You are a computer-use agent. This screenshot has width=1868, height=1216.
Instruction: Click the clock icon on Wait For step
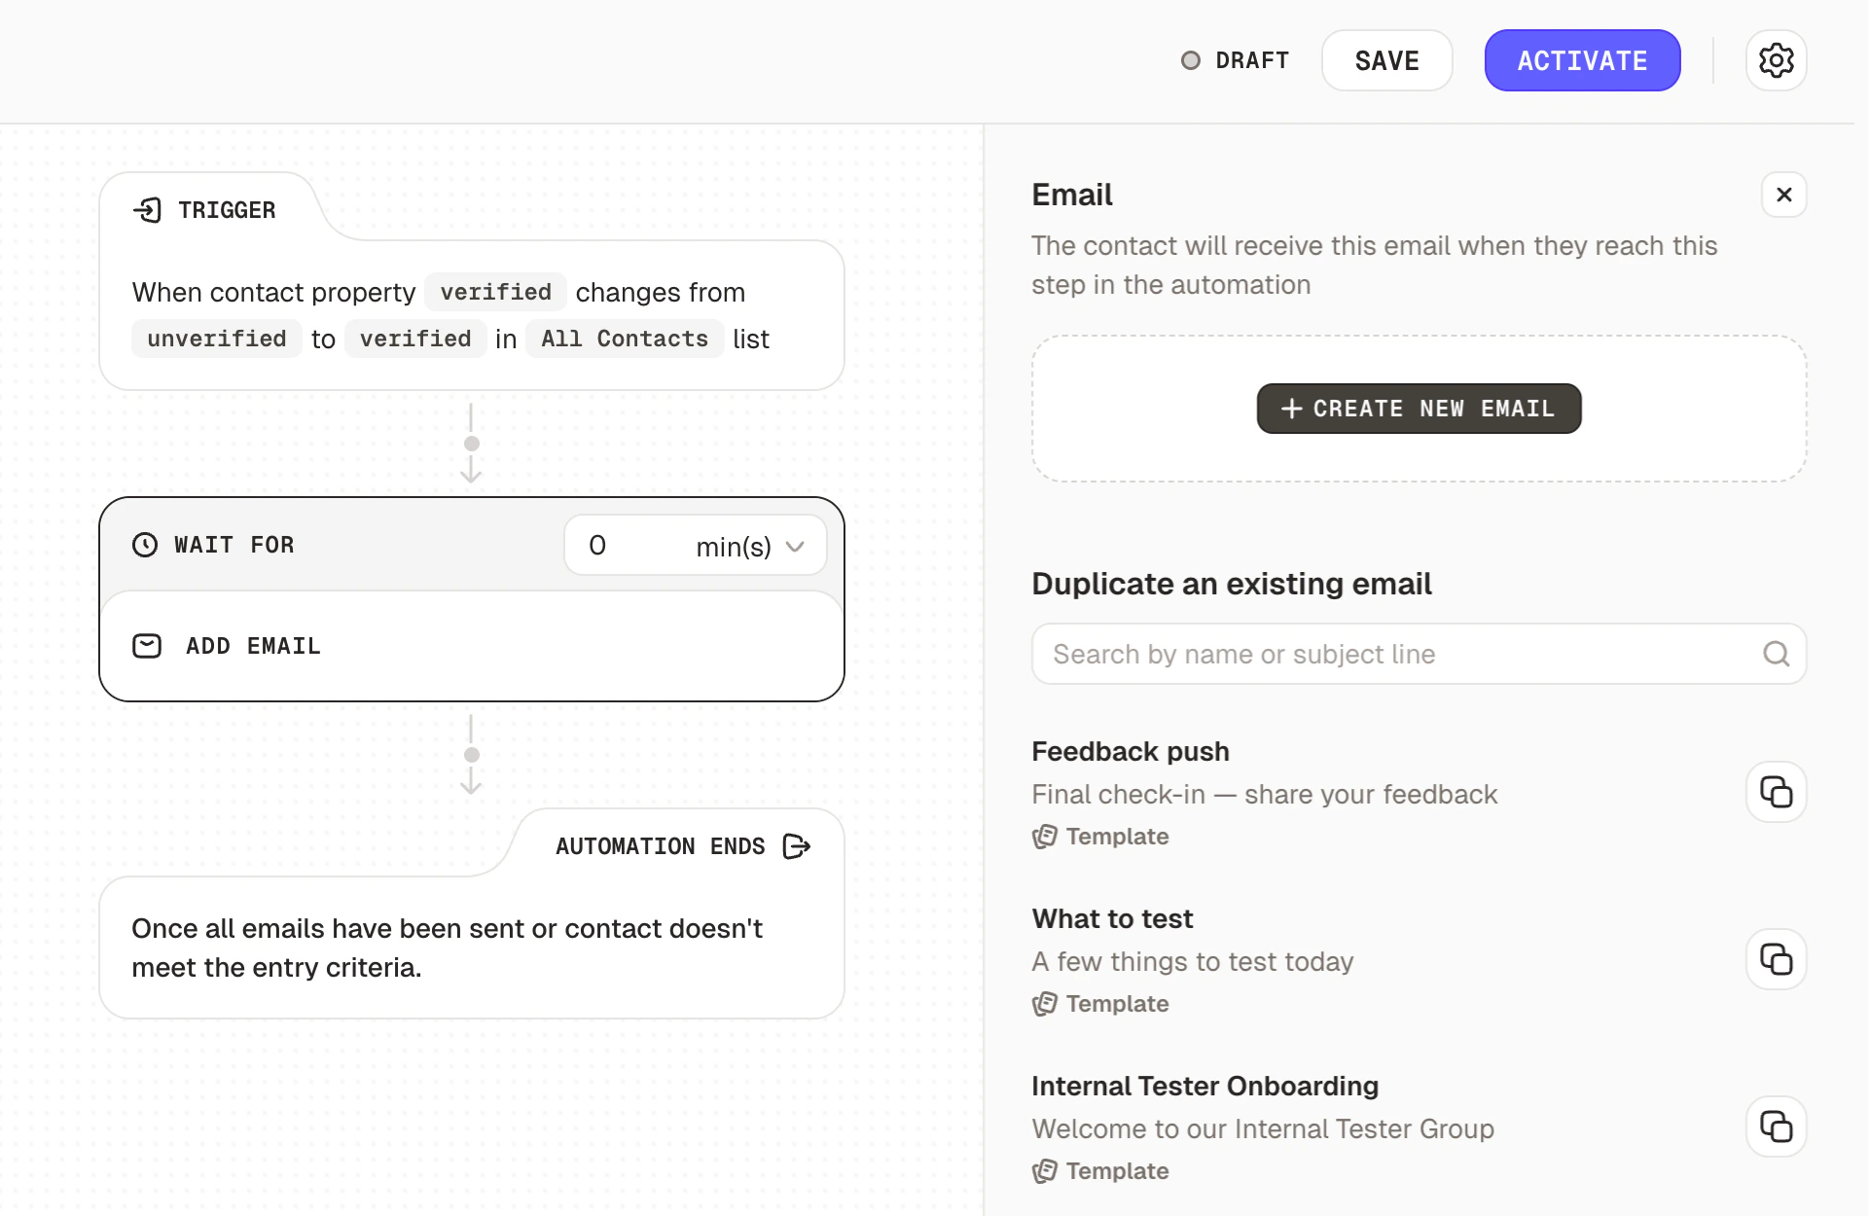(x=146, y=545)
